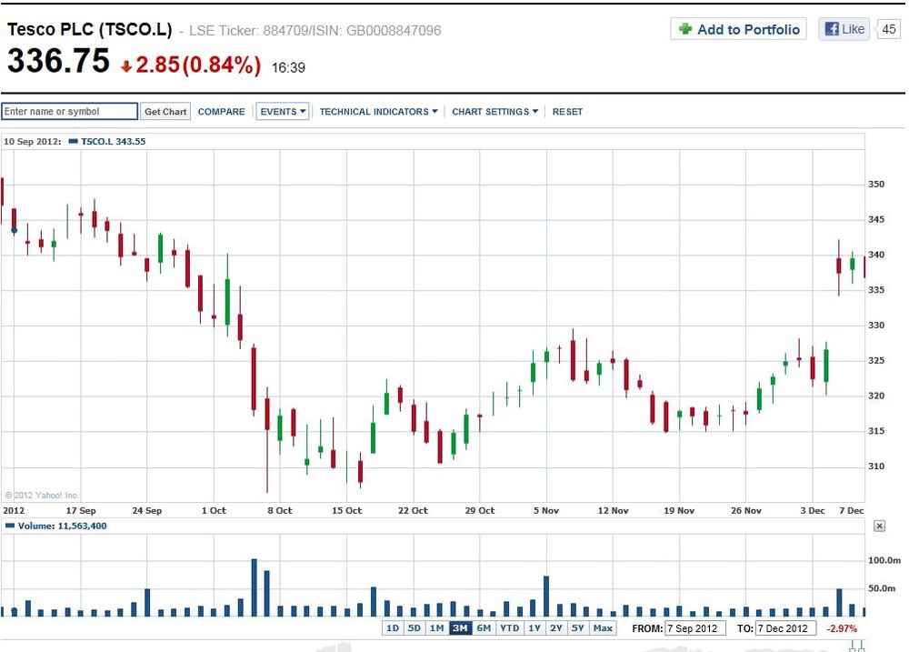
Task: Click the Tesco PLC (TSCO.L) title
Action: pyautogui.click(x=89, y=30)
